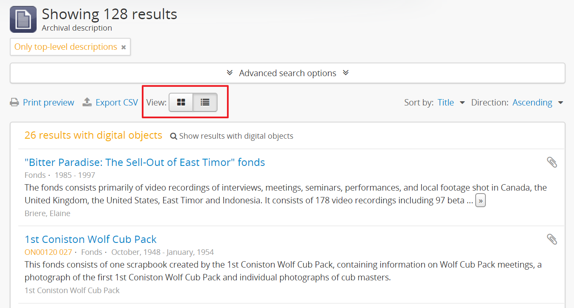Open the Print preview link
This screenshot has width=574, height=308.
tap(48, 103)
